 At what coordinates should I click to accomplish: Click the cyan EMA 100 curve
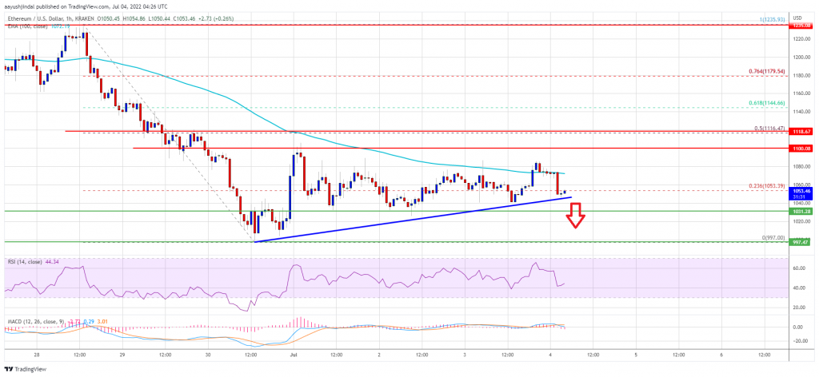[209, 92]
